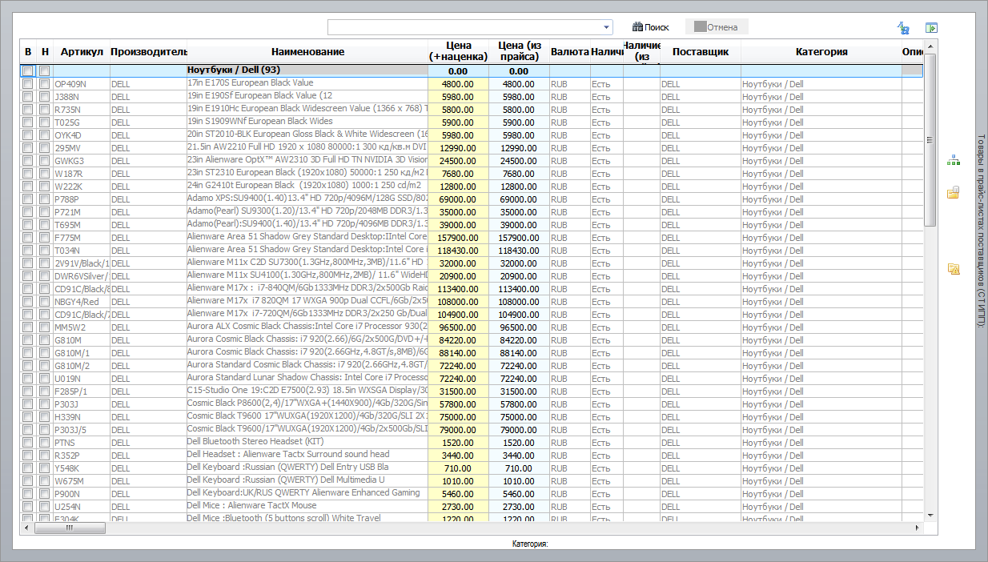The width and height of the screenshot is (988, 562).
Task: Click article code OYK4D
Action: [82, 134]
